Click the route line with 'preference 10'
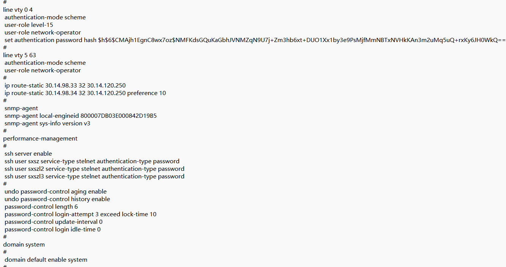Screen dimensions: 506x267 (x=85, y=93)
